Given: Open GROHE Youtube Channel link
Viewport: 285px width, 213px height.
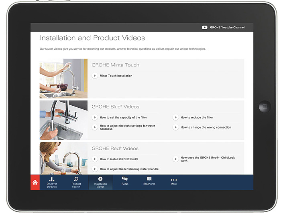Looking at the screenshot, I should tap(227, 27).
